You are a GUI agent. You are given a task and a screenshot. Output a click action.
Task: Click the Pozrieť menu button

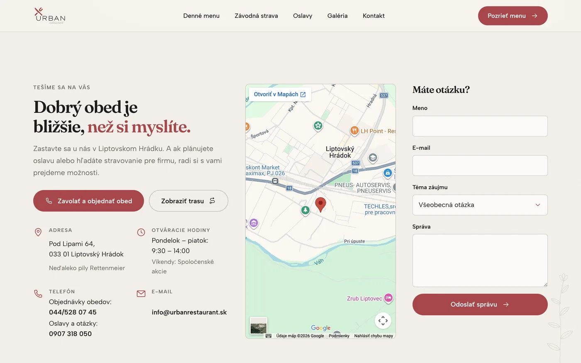pyautogui.click(x=513, y=16)
